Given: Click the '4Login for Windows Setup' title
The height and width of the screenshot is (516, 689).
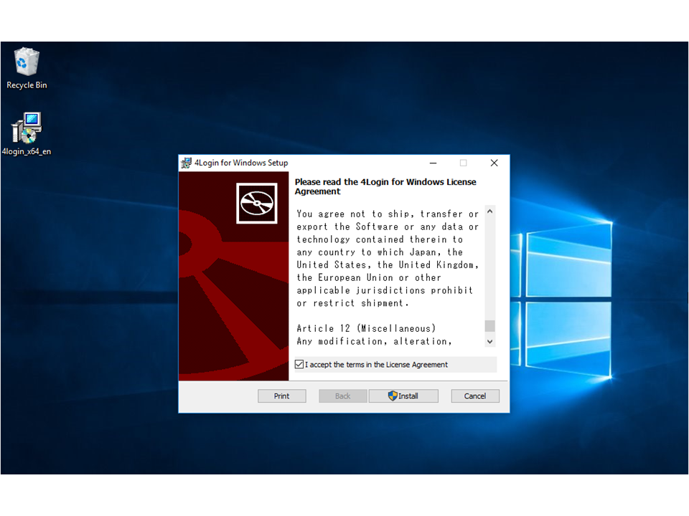Looking at the screenshot, I should pyautogui.click(x=241, y=163).
